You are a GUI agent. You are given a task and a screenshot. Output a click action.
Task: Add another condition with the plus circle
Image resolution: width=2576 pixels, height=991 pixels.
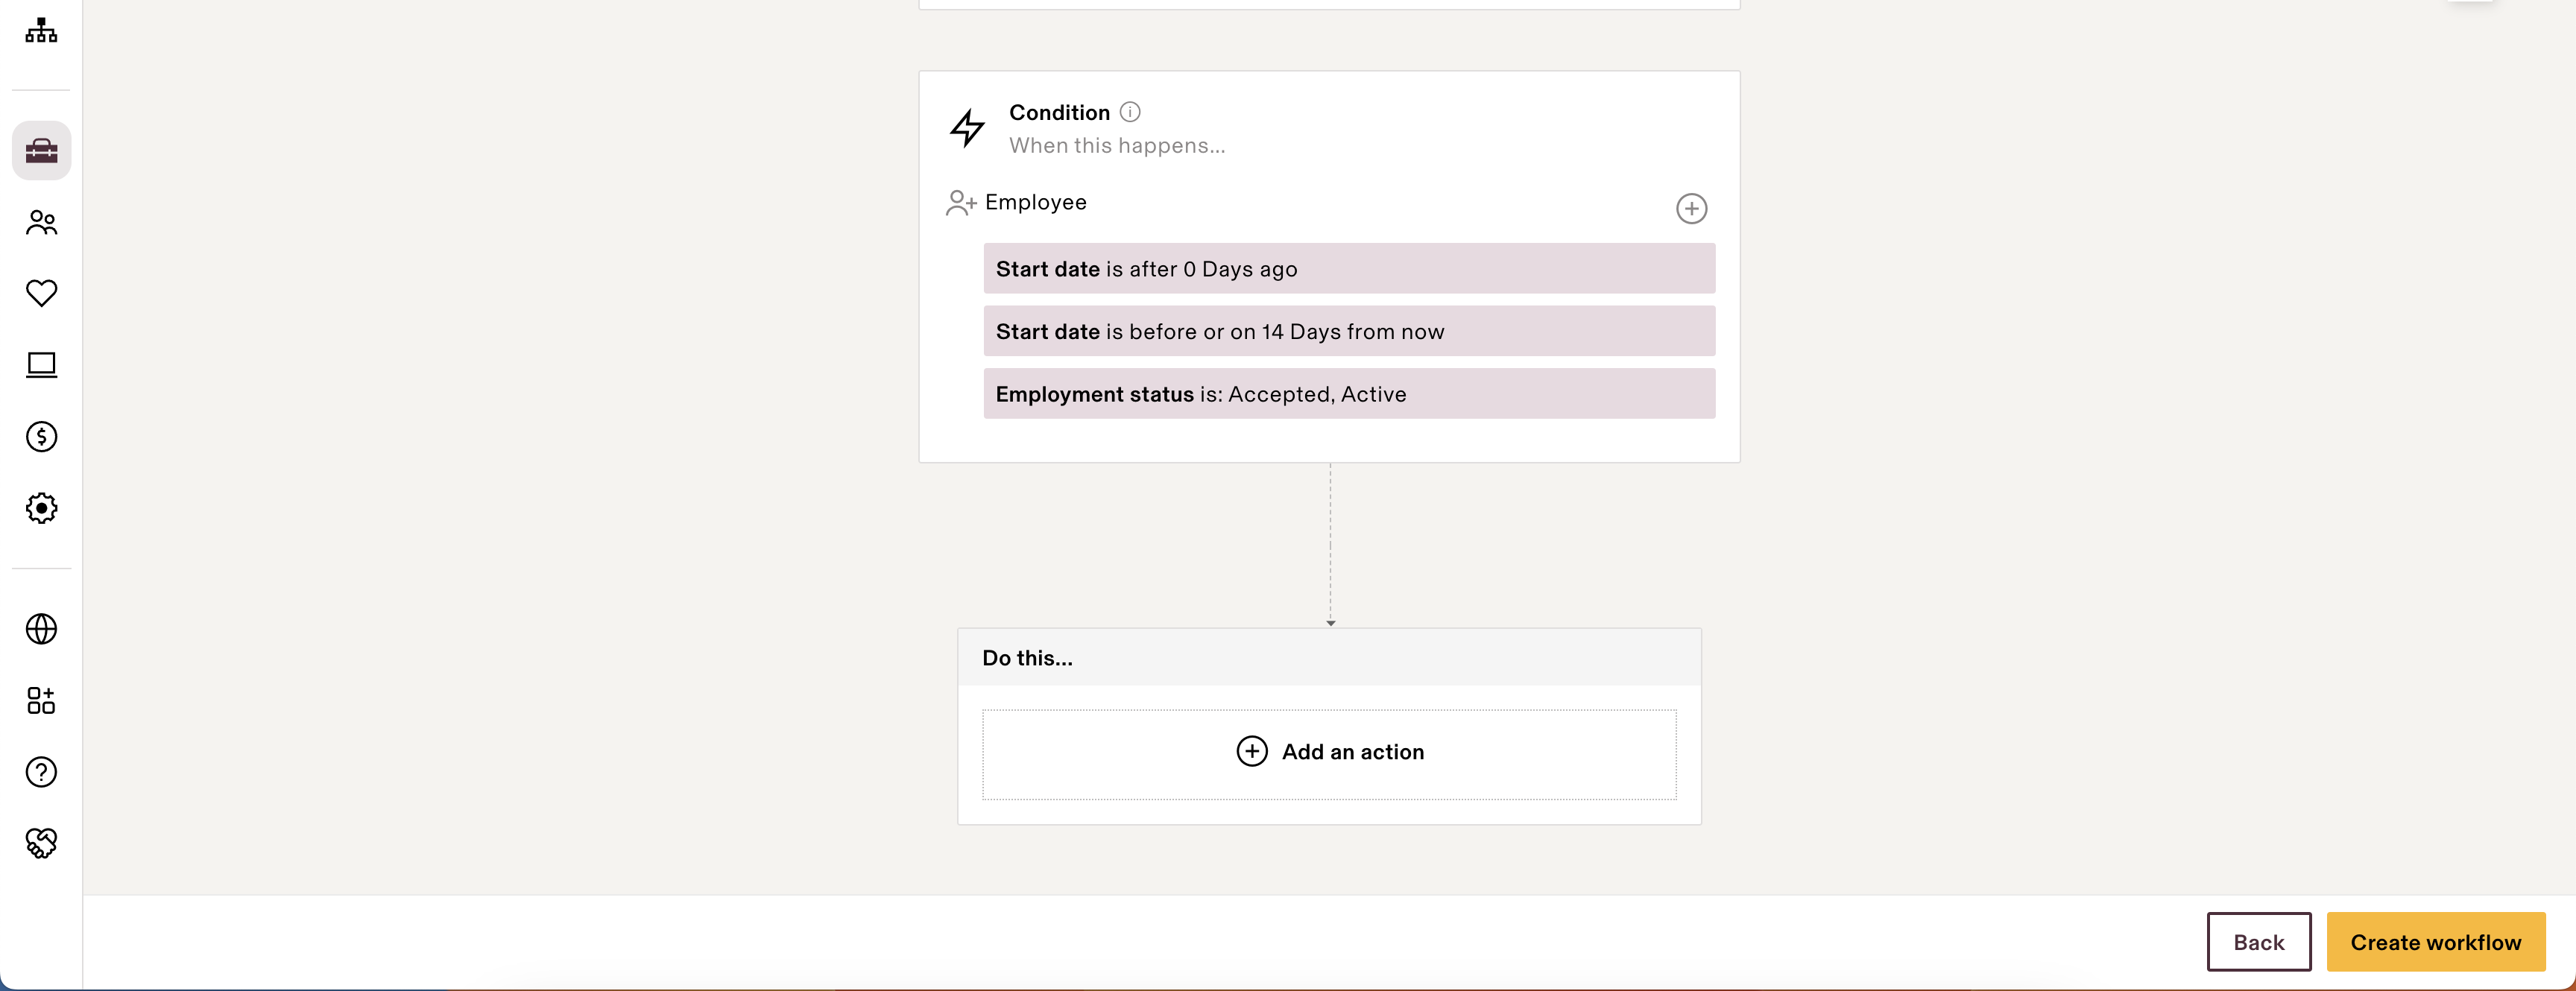pos(1691,208)
